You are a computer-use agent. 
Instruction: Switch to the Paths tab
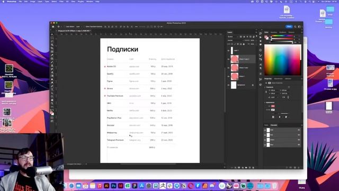(x=266, y=125)
